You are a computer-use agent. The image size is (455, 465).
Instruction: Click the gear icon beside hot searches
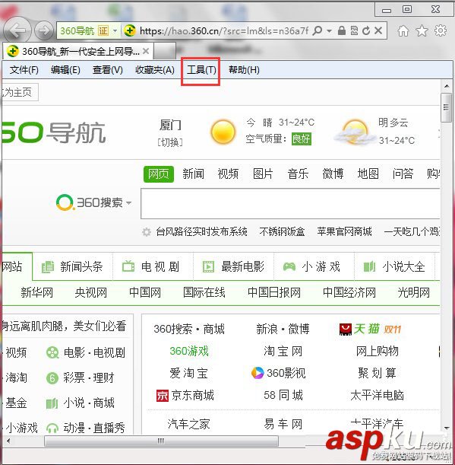pyautogui.click(x=147, y=231)
